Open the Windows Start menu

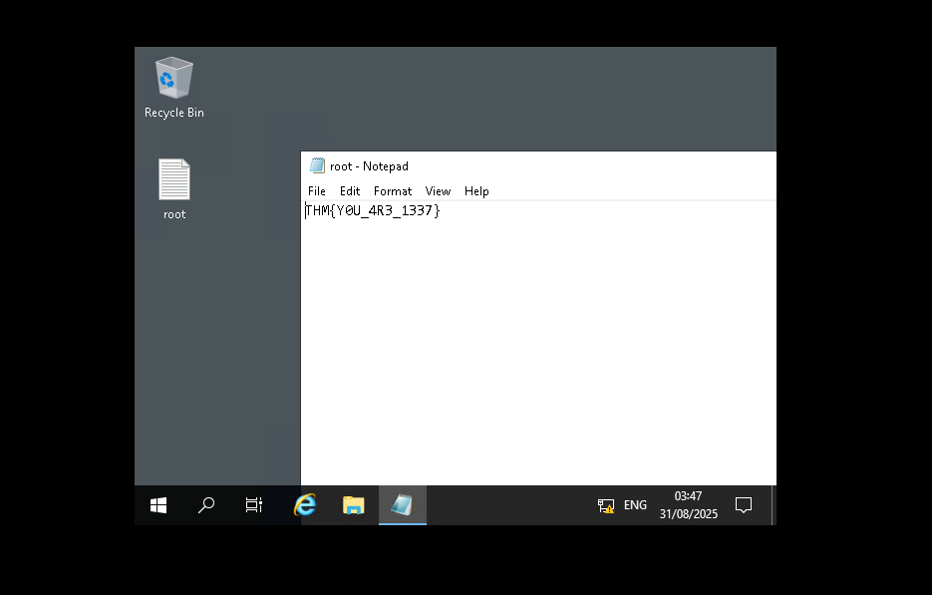pyautogui.click(x=158, y=505)
